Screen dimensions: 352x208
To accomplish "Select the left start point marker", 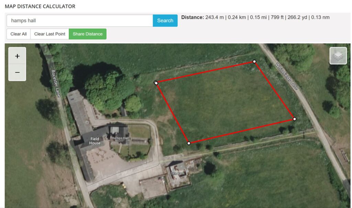I will point(156,83).
